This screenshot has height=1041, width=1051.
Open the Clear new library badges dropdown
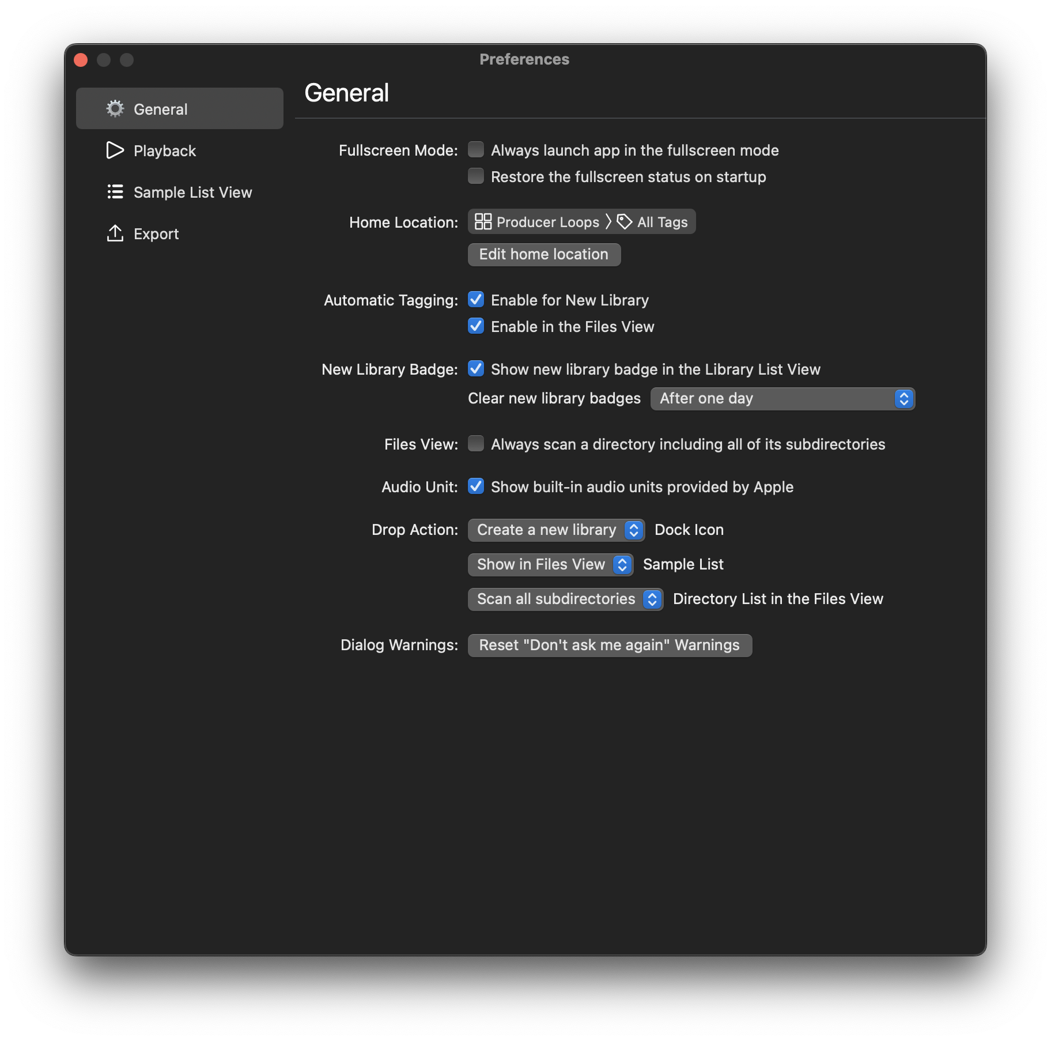782,399
